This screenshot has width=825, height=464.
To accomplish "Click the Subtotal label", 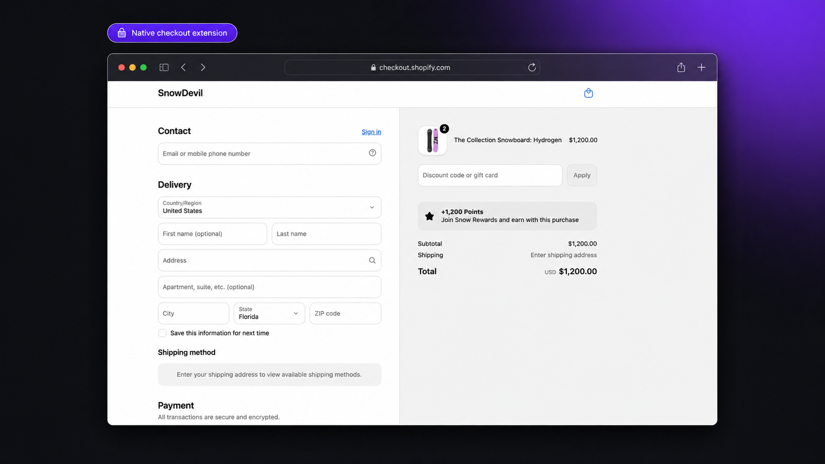I will (430, 244).
